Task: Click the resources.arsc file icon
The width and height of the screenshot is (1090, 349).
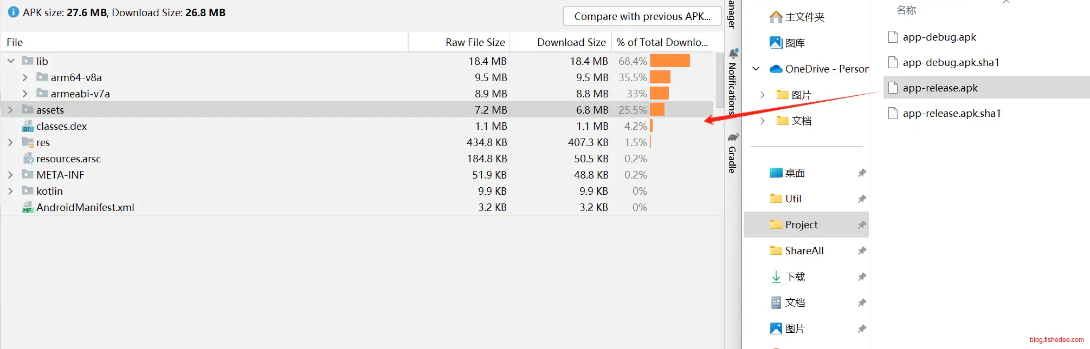Action: [x=28, y=159]
